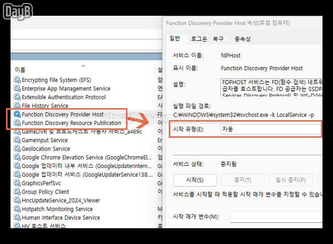
Task: Click the Function Discovery Provider Host service icon
Action: click(17, 114)
